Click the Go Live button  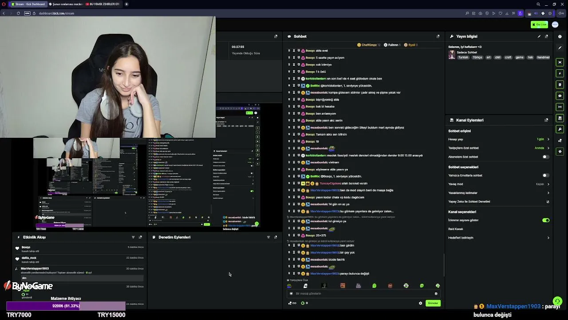(x=539, y=25)
